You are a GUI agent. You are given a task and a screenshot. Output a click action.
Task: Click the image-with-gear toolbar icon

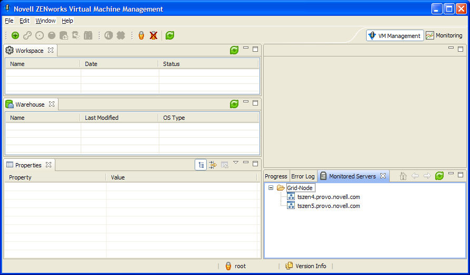coord(76,35)
